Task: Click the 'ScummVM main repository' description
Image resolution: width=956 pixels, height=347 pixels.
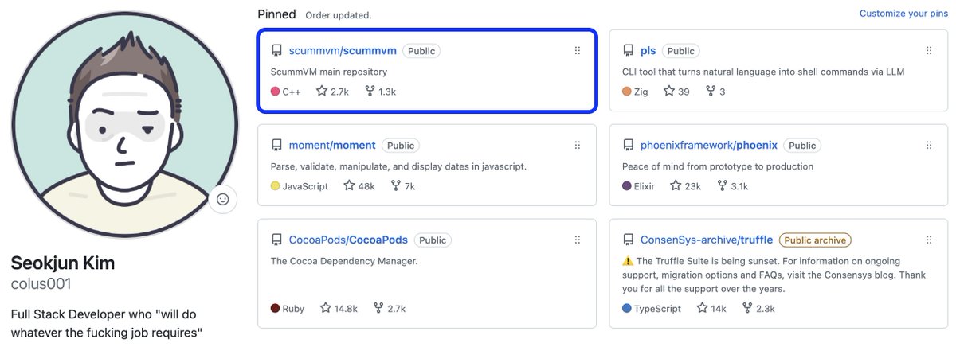Action: point(328,72)
